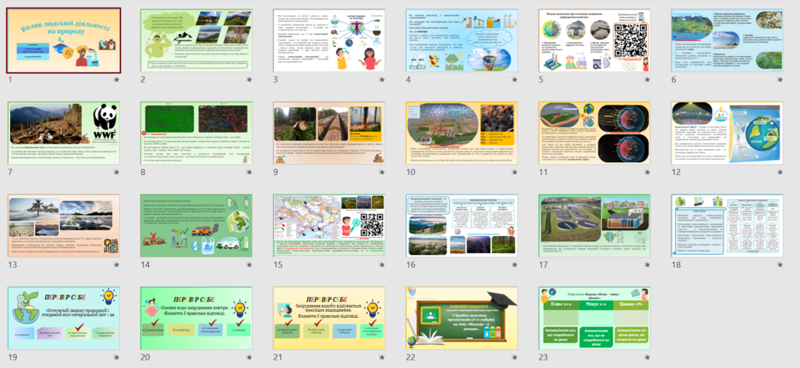
Task: Select slide 10 coal and factory thumbnail
Action: coord(462,133)
